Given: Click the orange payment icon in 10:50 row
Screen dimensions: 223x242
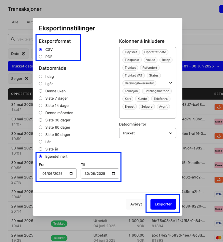Looking at the screenshot, I should click(x=219, y=136).
